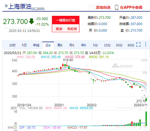The width and height of the screenshot is (150, 131).
Task: Click the MA30: 391.14 indicator label
Action: (x=99, y=57)
